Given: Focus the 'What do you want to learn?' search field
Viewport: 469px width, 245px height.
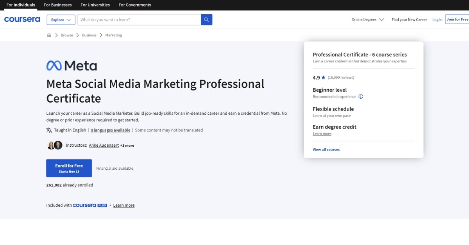Looking at the screenshot, I should (140, 20).
